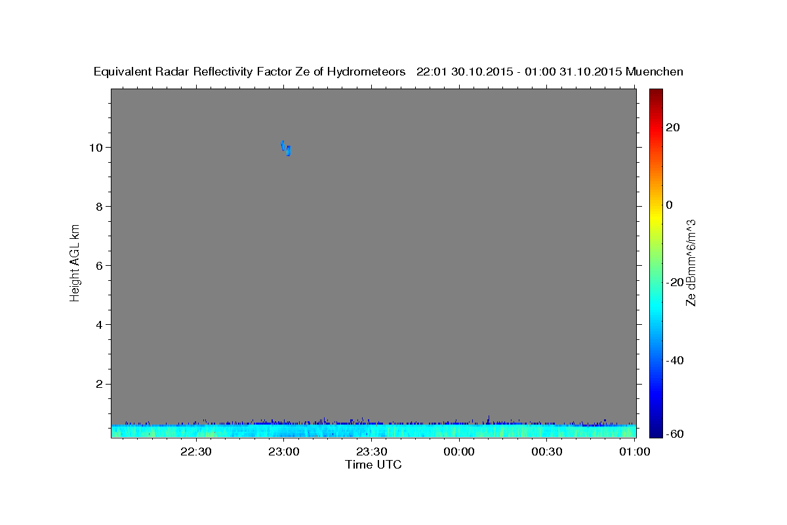
Task: Click the colorbar value 20
Action: point(672,127)
